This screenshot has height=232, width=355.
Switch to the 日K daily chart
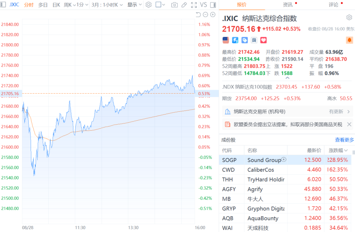tap(56, 5)
